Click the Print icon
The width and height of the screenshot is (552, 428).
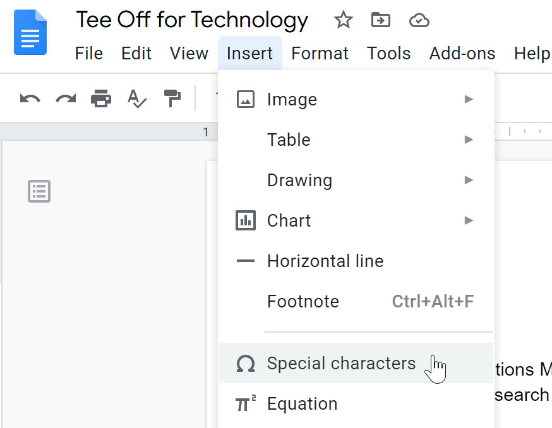(101, 98)
